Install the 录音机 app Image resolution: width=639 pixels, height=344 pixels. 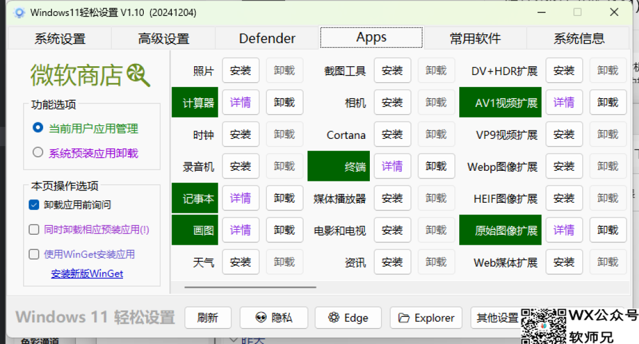coord(240,166)
